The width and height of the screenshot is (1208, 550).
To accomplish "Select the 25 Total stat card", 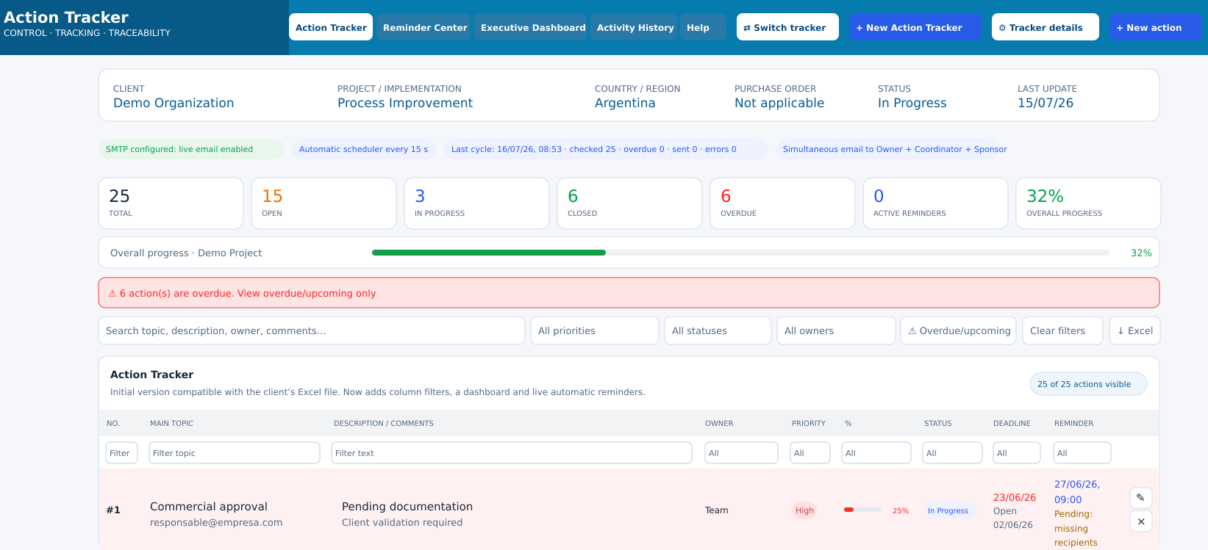I will pos(171,203).
